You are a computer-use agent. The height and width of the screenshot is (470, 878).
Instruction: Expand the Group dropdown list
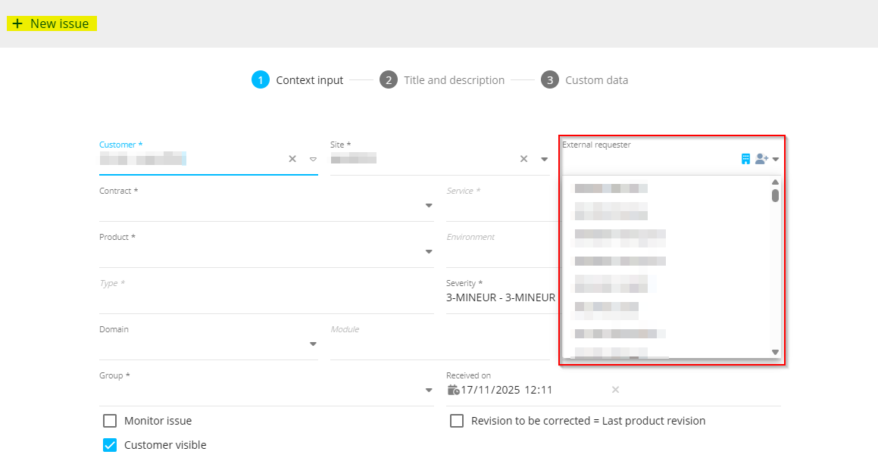tap(429, 391)
